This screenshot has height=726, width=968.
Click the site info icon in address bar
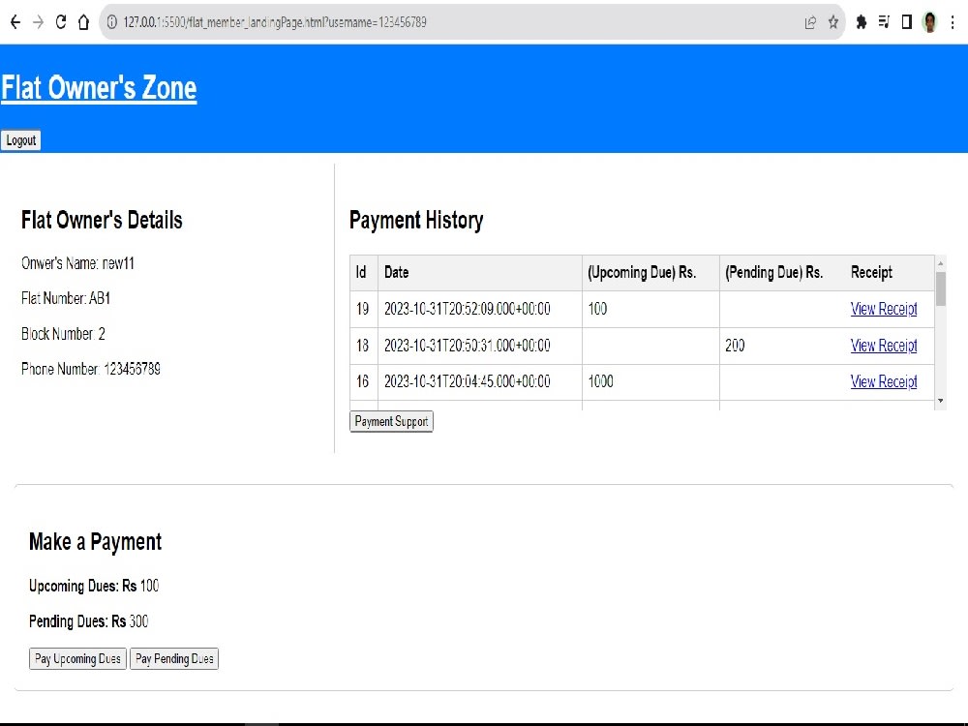tap(114, 21)
